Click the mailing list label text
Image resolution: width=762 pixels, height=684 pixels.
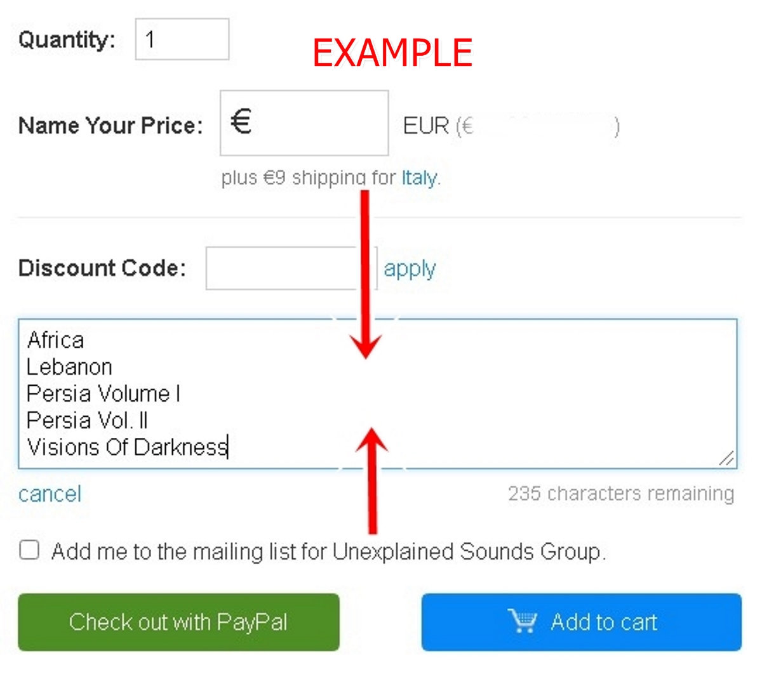click(328, 551)
